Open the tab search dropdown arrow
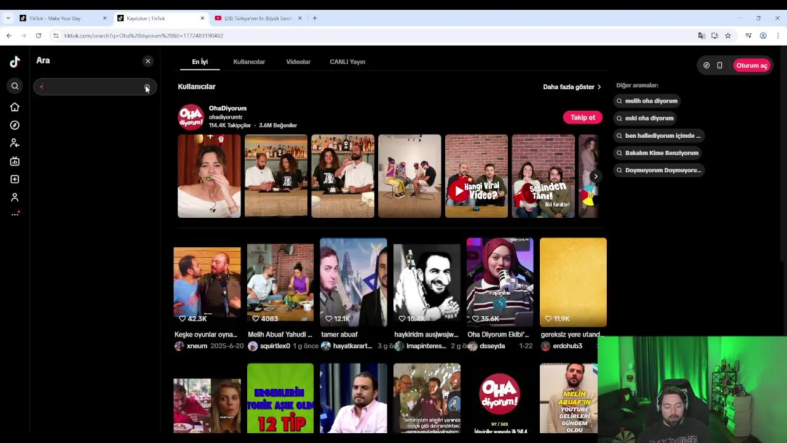The image size is (787, 443). [x=8, y=18]
